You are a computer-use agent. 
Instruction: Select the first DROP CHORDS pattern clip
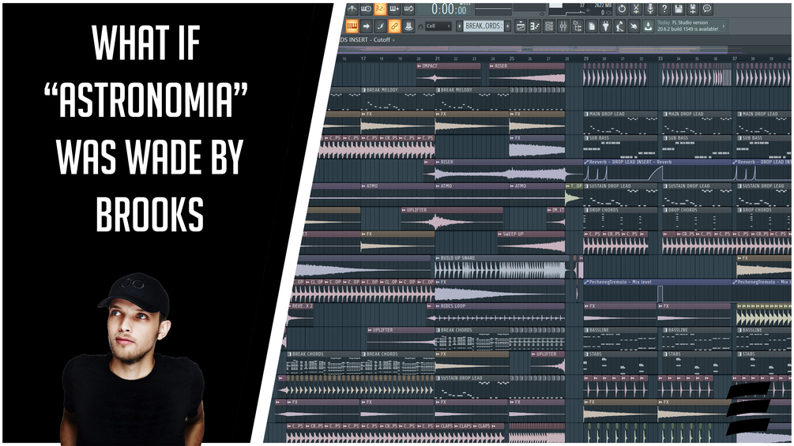620,219
